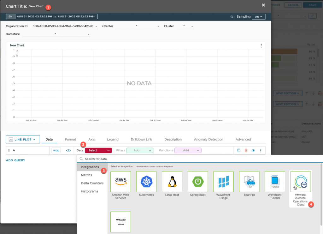Image resolution: width=323 pixels, height=234 pixels.
Task: Choose VMware vRealize Operations Cloud integration
Action: coord(301,182)
